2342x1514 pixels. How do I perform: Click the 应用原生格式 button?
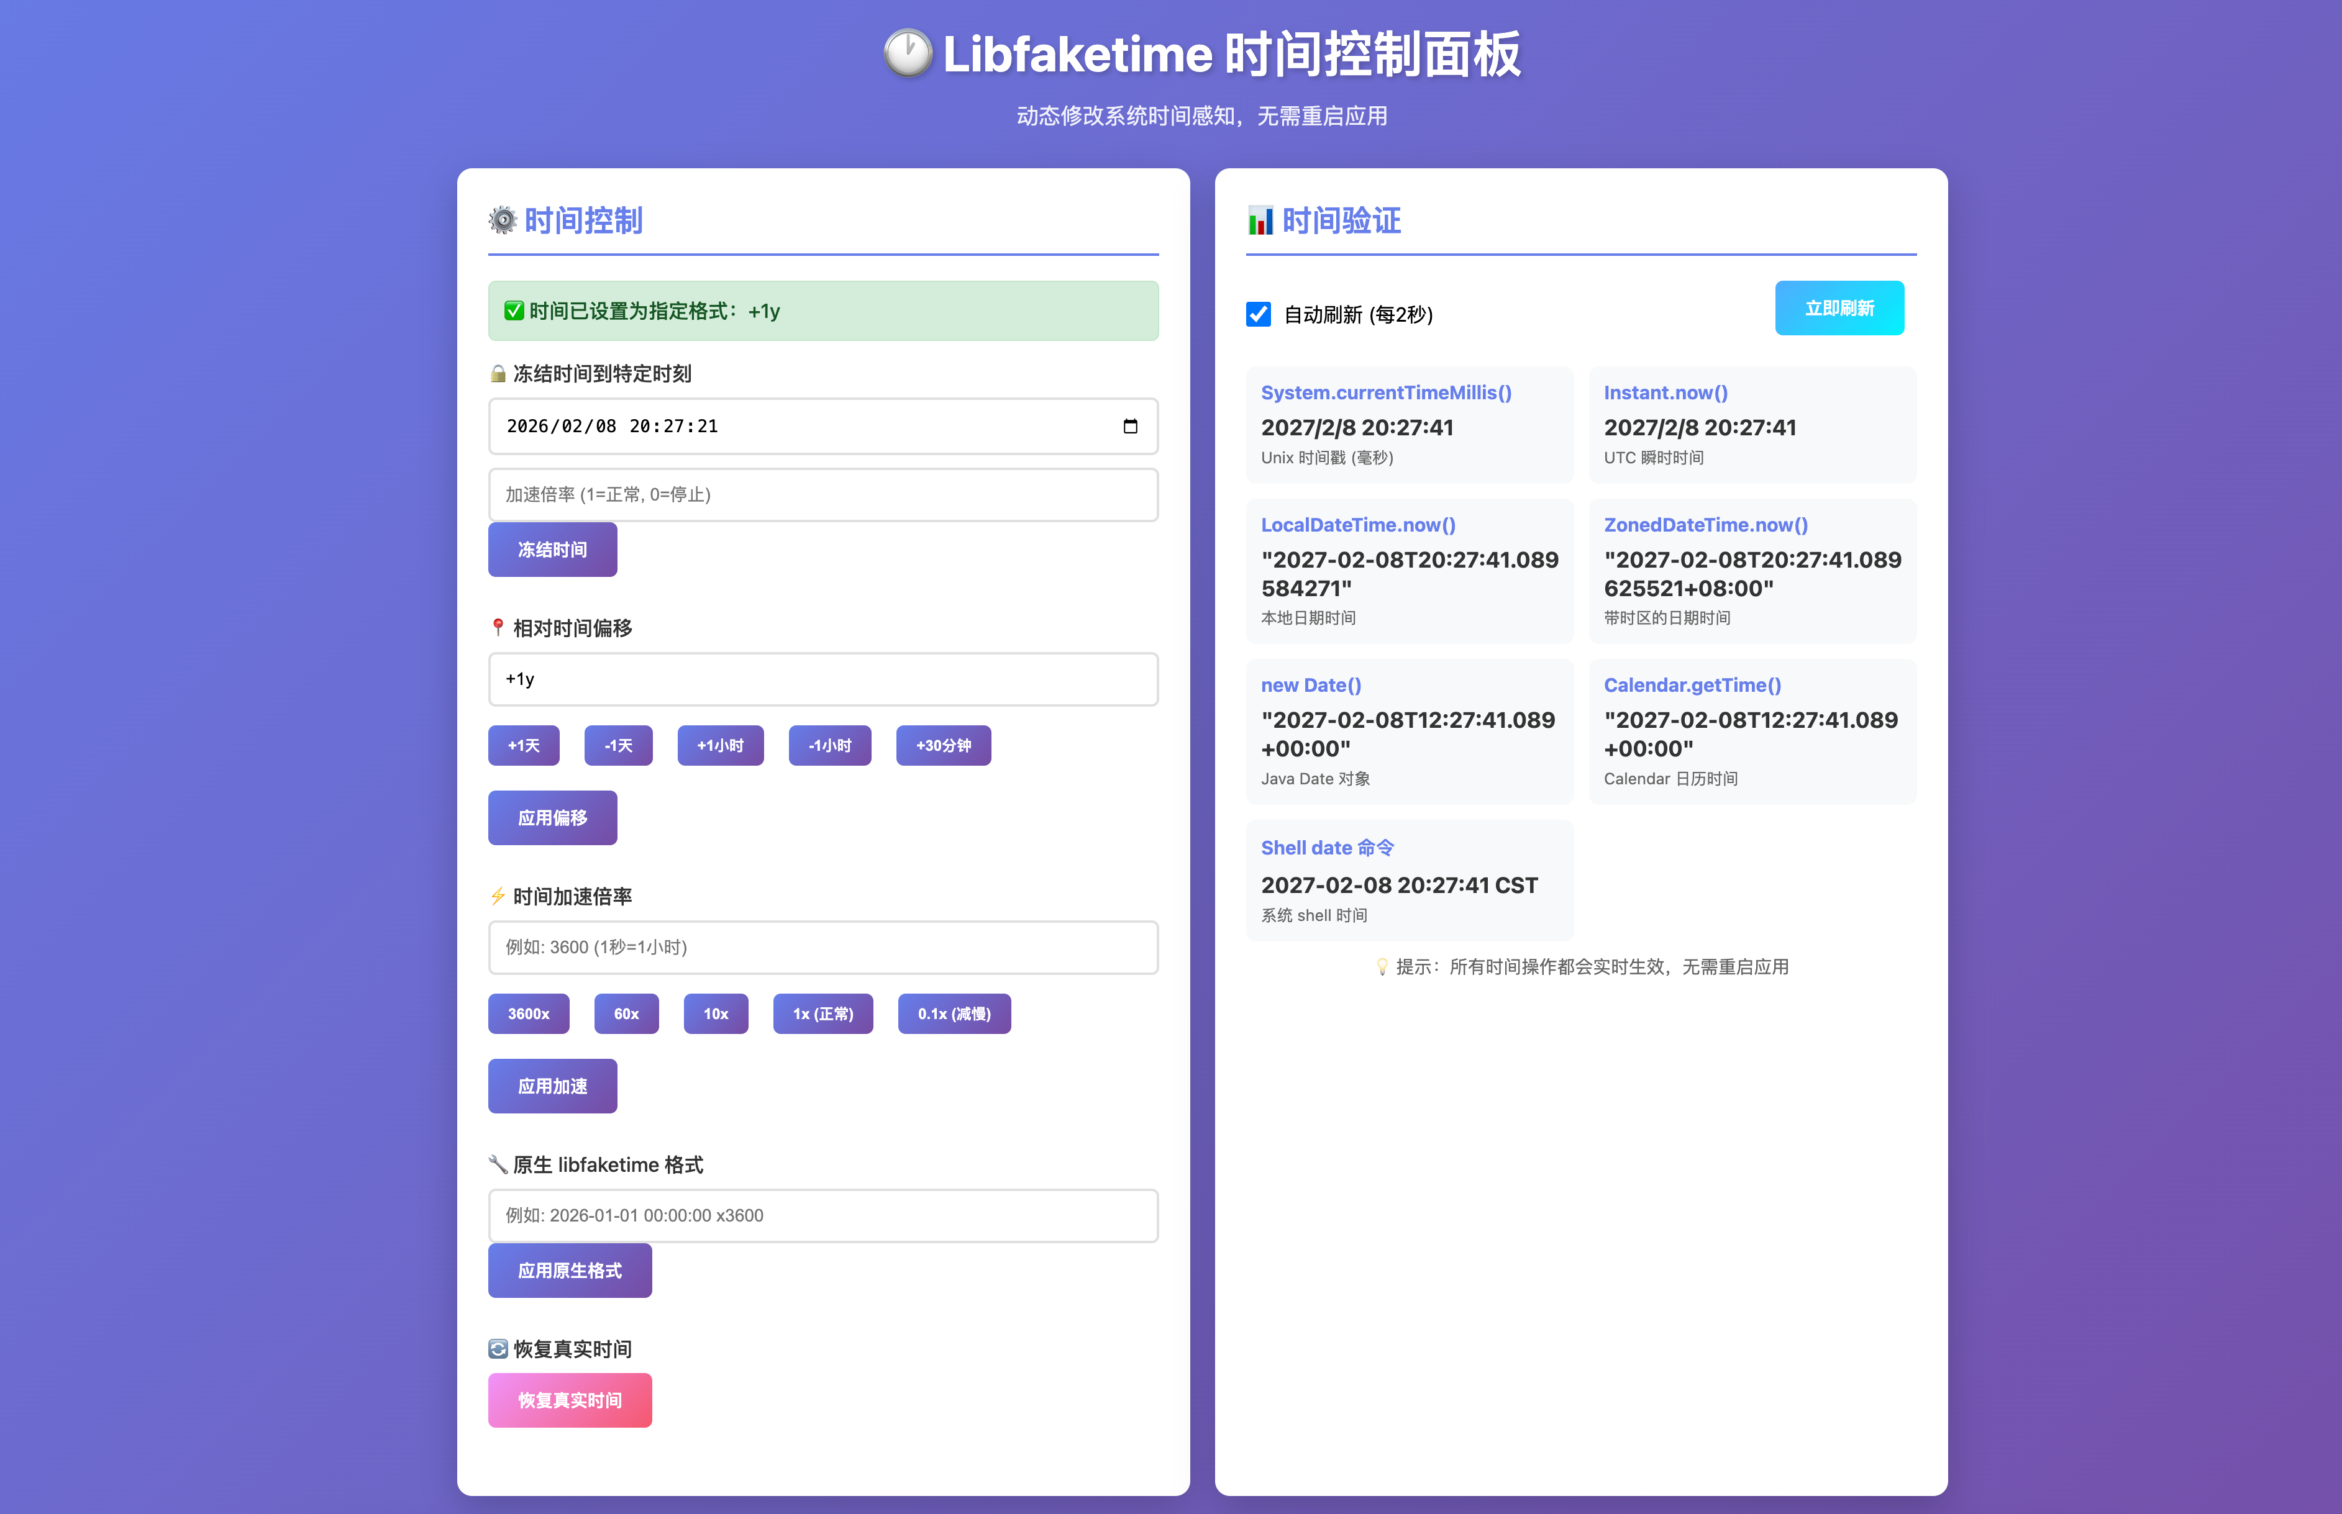[x=569, y=1270]
